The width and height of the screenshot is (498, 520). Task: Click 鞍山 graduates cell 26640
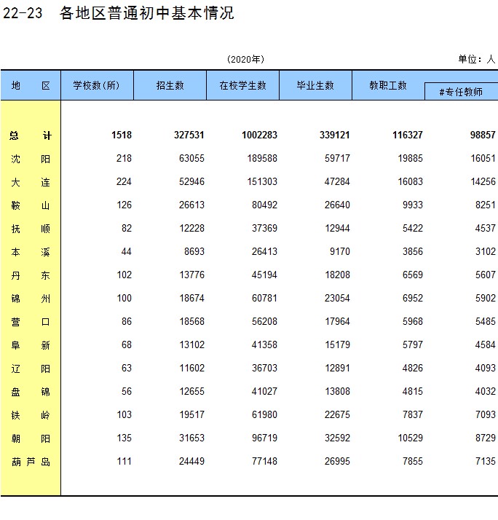click(x=337, y=205)
